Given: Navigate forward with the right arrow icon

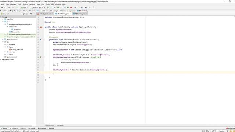Looking at the screenshot, I should click(x=13, y=7).
